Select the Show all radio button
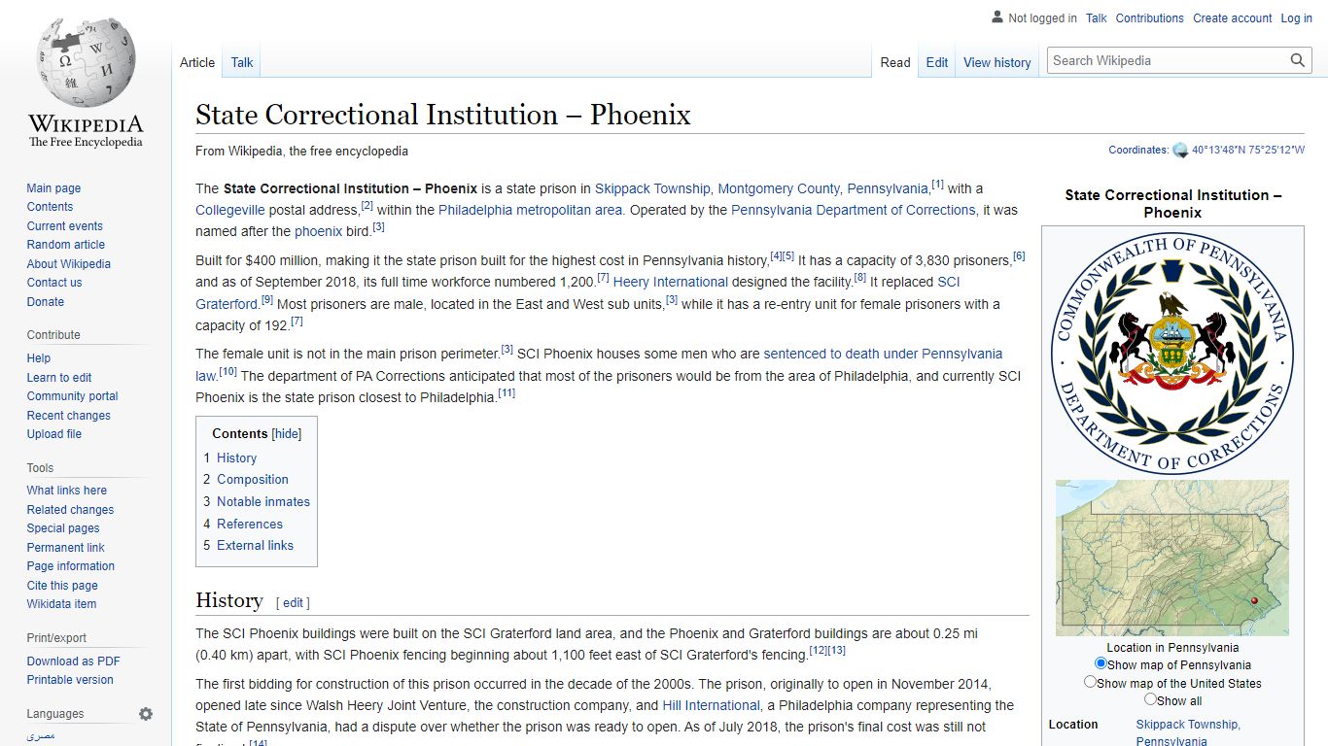This screenshot has width=1328, height=746. click(1150, 699)
